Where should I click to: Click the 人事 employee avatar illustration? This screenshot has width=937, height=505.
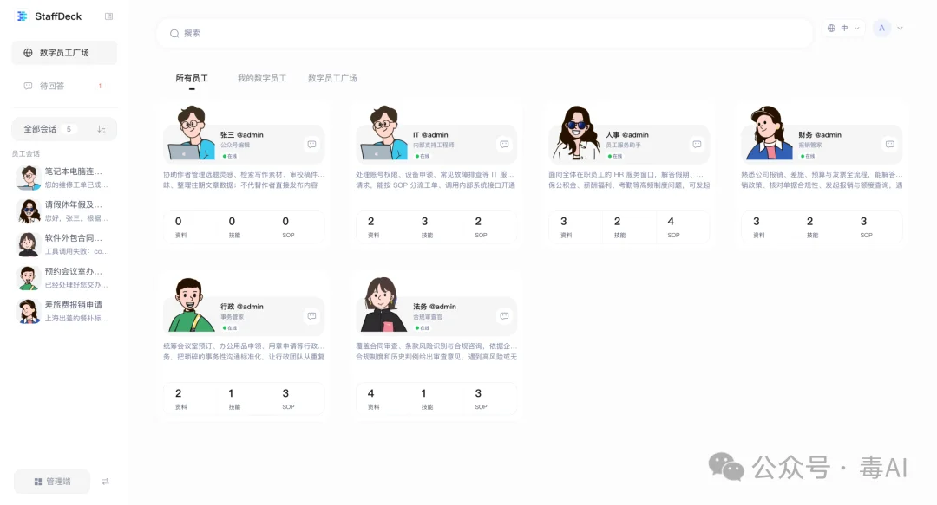(576, 133)
